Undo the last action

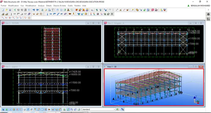(34, 10)
